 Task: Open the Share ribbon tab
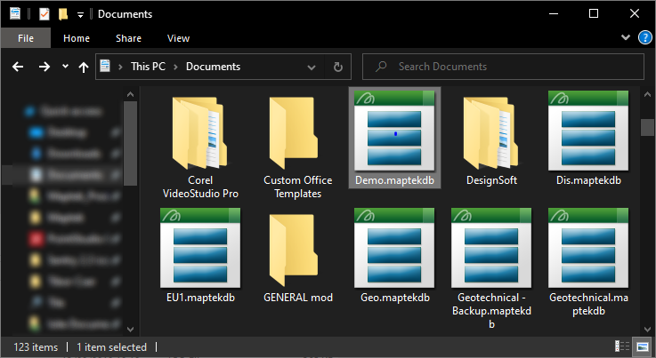click(128, 38)
